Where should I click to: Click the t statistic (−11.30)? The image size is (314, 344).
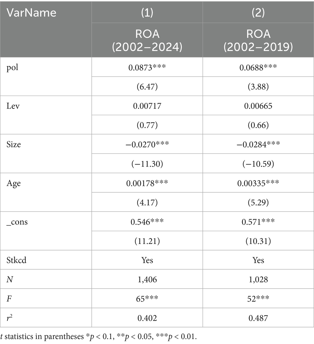point(147,164)
